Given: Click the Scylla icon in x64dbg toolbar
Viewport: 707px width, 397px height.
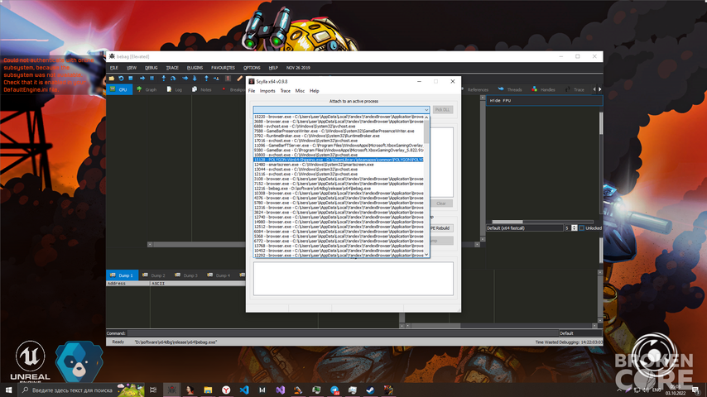Looking at the screenshot, I should [228, 79].
